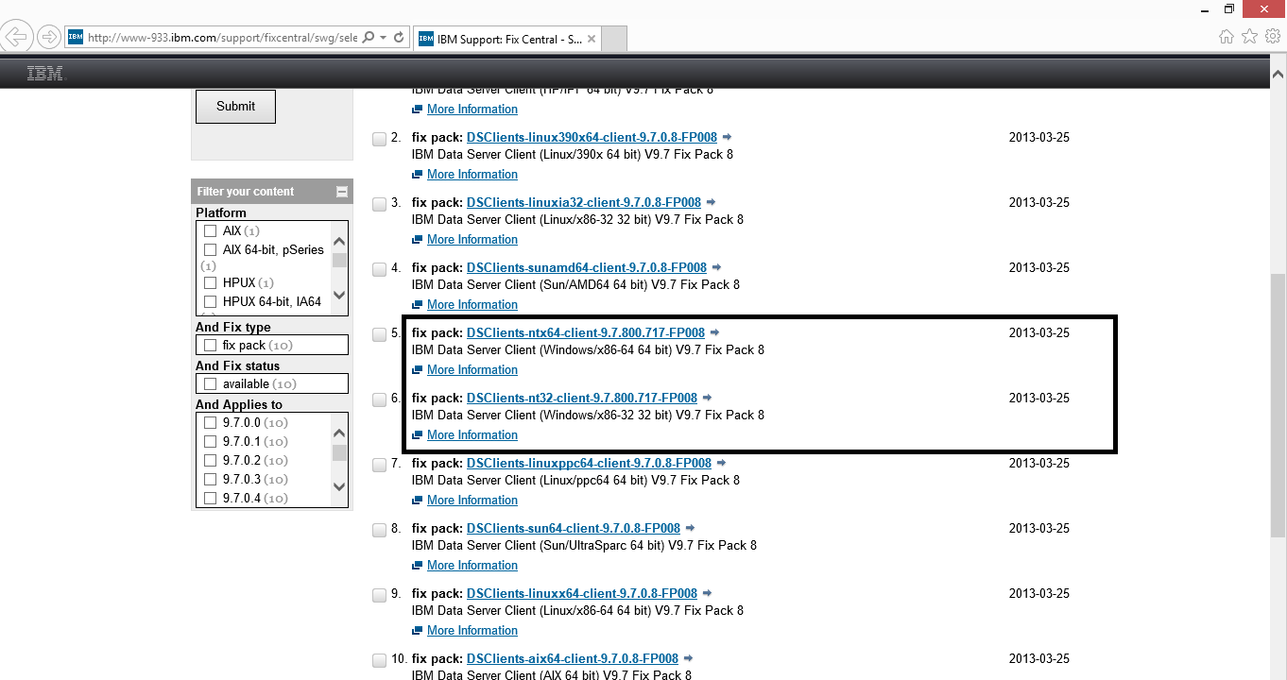
Task: Close the IBM Support Fix Central tab
Action: 592,39
